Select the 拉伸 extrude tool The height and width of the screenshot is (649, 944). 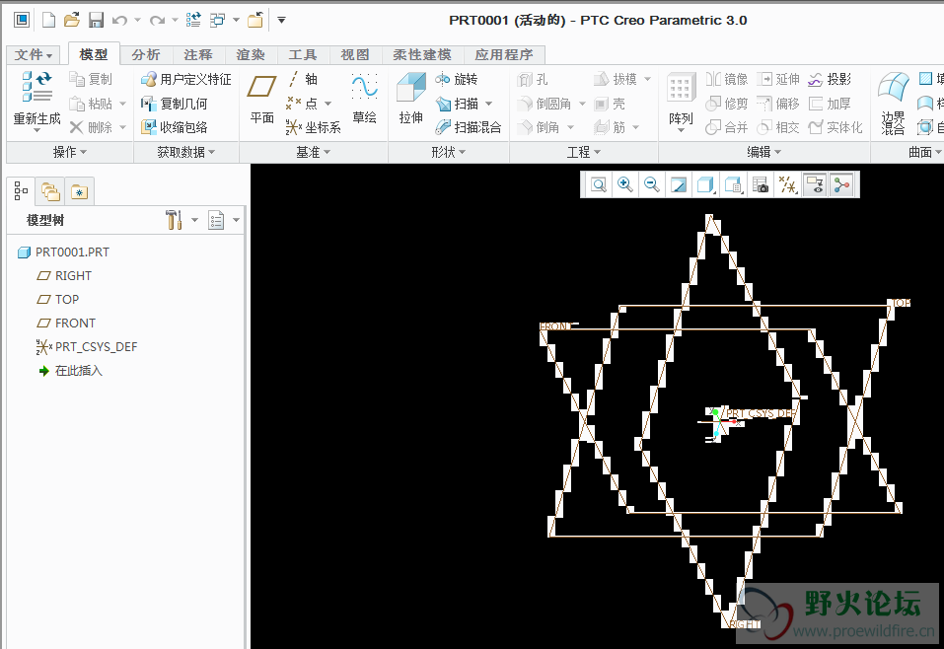click(x=411, y=100)
